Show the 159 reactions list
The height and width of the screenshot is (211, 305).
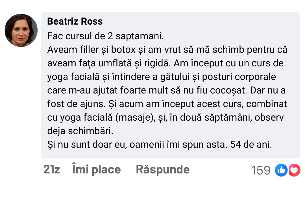click(261, 170)
